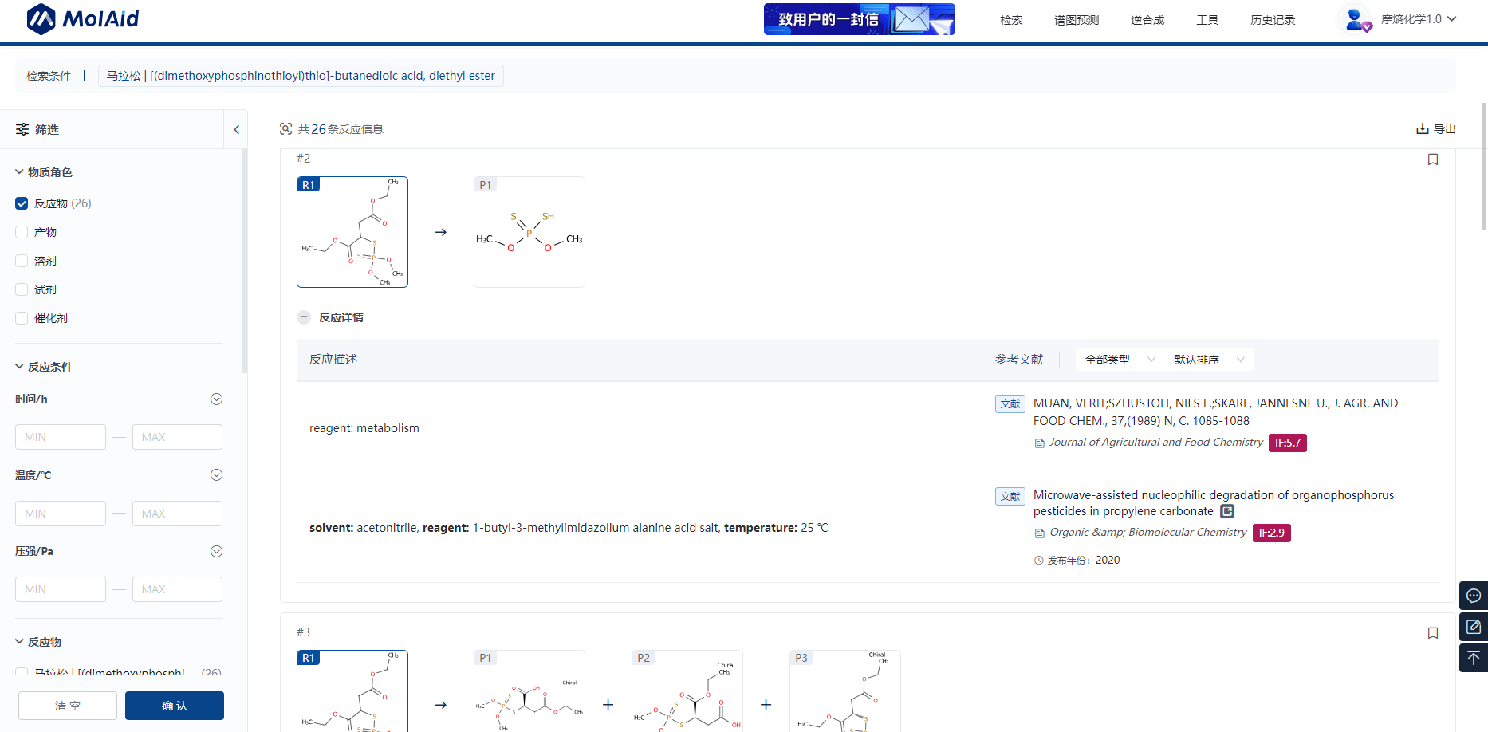
Task: Click the 时间/h MIN input field
Action: point(61,437)
